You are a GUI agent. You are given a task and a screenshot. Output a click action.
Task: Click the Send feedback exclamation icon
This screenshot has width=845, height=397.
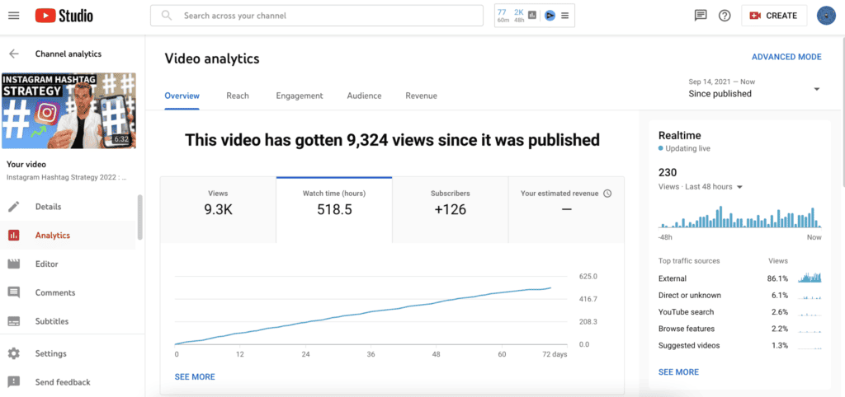(14, 382)
